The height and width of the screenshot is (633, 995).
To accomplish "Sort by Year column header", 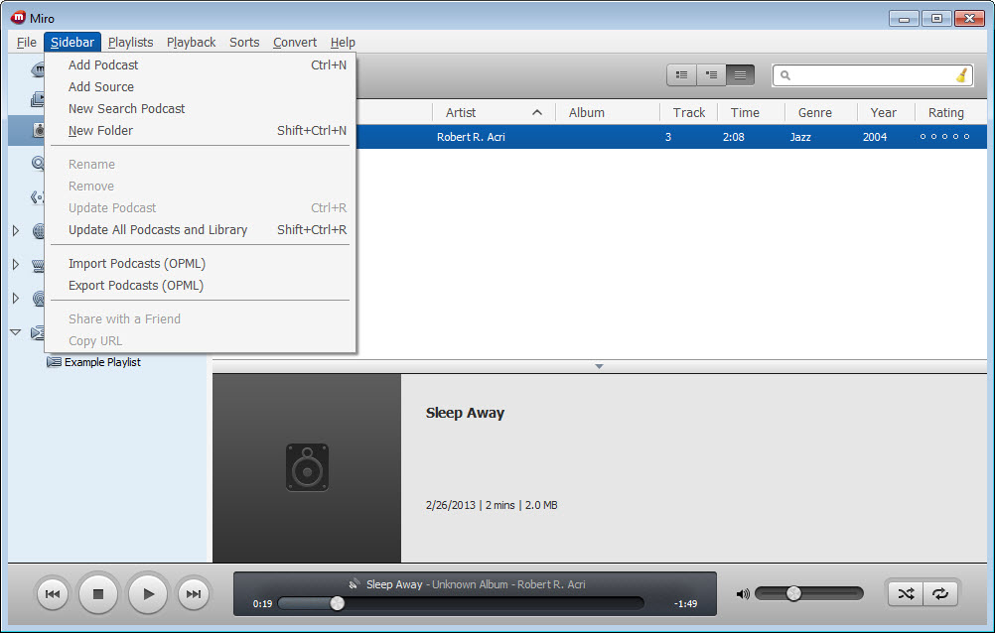I will click(886, 113).
